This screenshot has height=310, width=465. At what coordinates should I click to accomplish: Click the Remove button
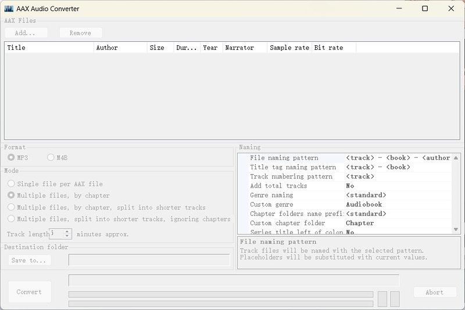point(81,33)
